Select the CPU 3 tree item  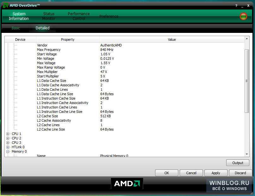tap(16, 143)
